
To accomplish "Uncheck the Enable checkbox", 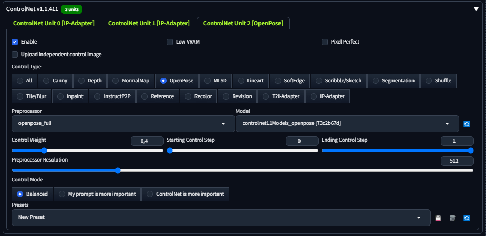I will click(x=15, y=42).
